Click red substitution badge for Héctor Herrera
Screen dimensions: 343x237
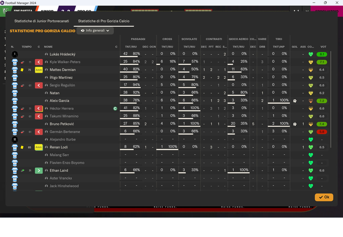[x=39, y=108]
